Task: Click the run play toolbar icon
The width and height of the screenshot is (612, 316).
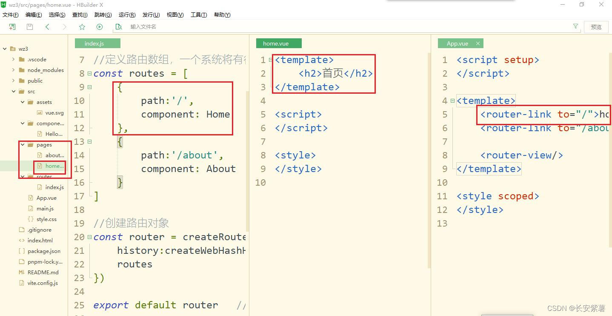Action: [x=100, y=27]
